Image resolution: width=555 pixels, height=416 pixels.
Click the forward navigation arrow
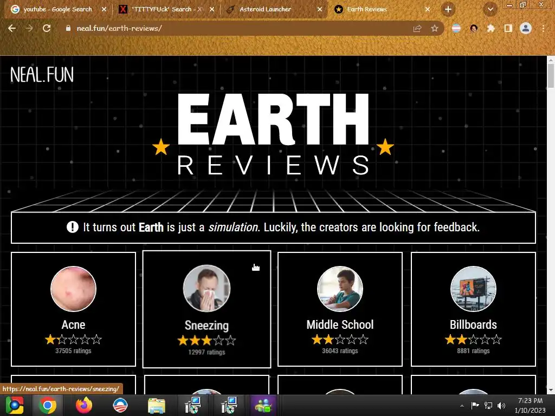coord(29,28)
